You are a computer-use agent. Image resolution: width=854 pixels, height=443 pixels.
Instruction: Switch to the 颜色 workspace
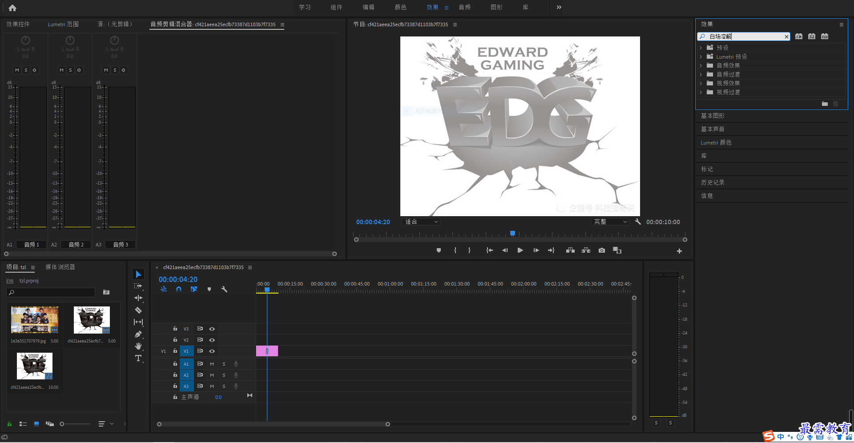click(400, 7)
